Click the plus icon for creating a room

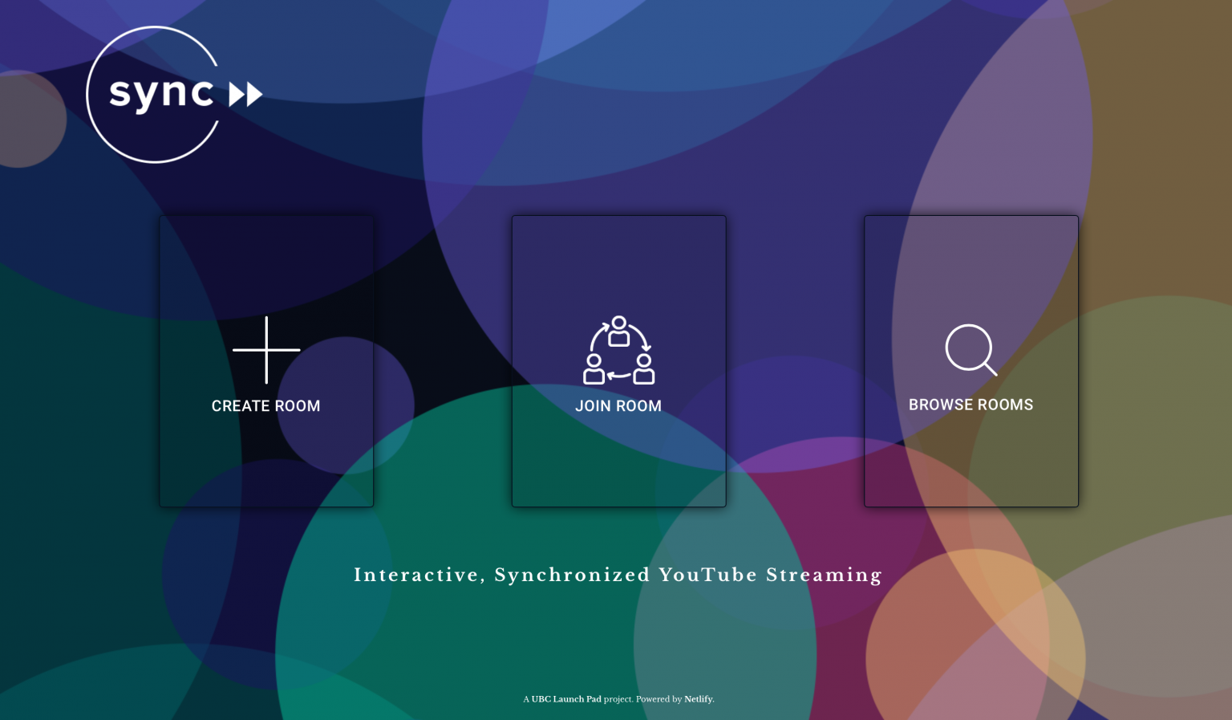(x=266, y=350)
